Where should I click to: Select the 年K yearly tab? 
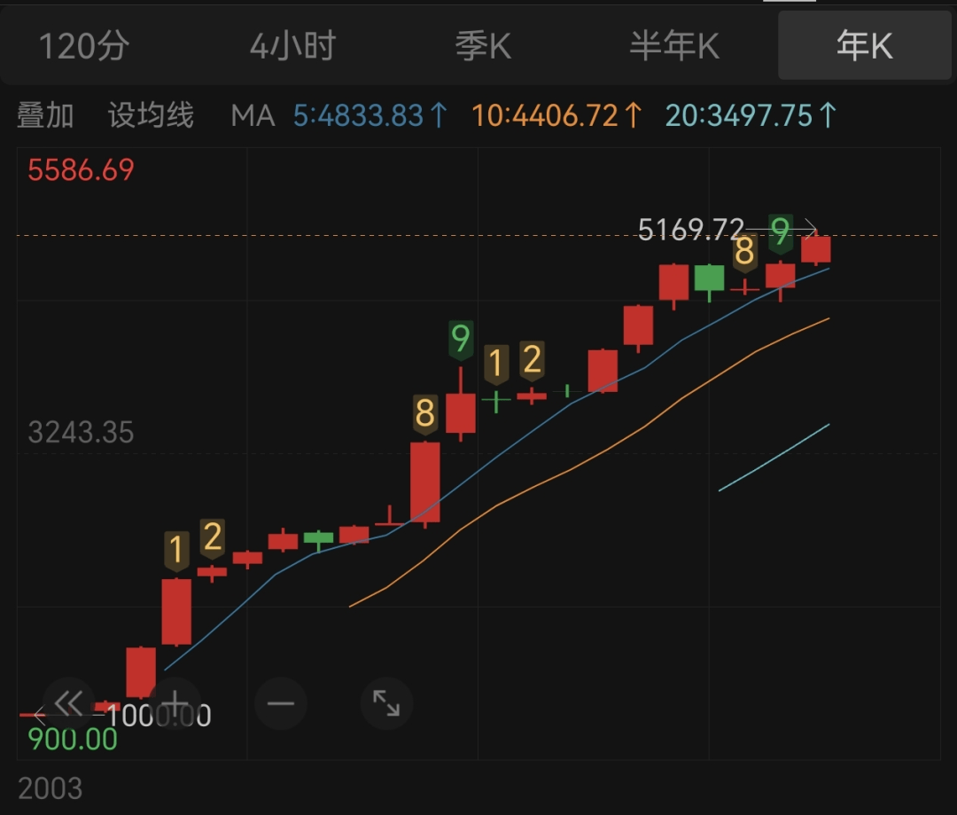coord(864,46)
